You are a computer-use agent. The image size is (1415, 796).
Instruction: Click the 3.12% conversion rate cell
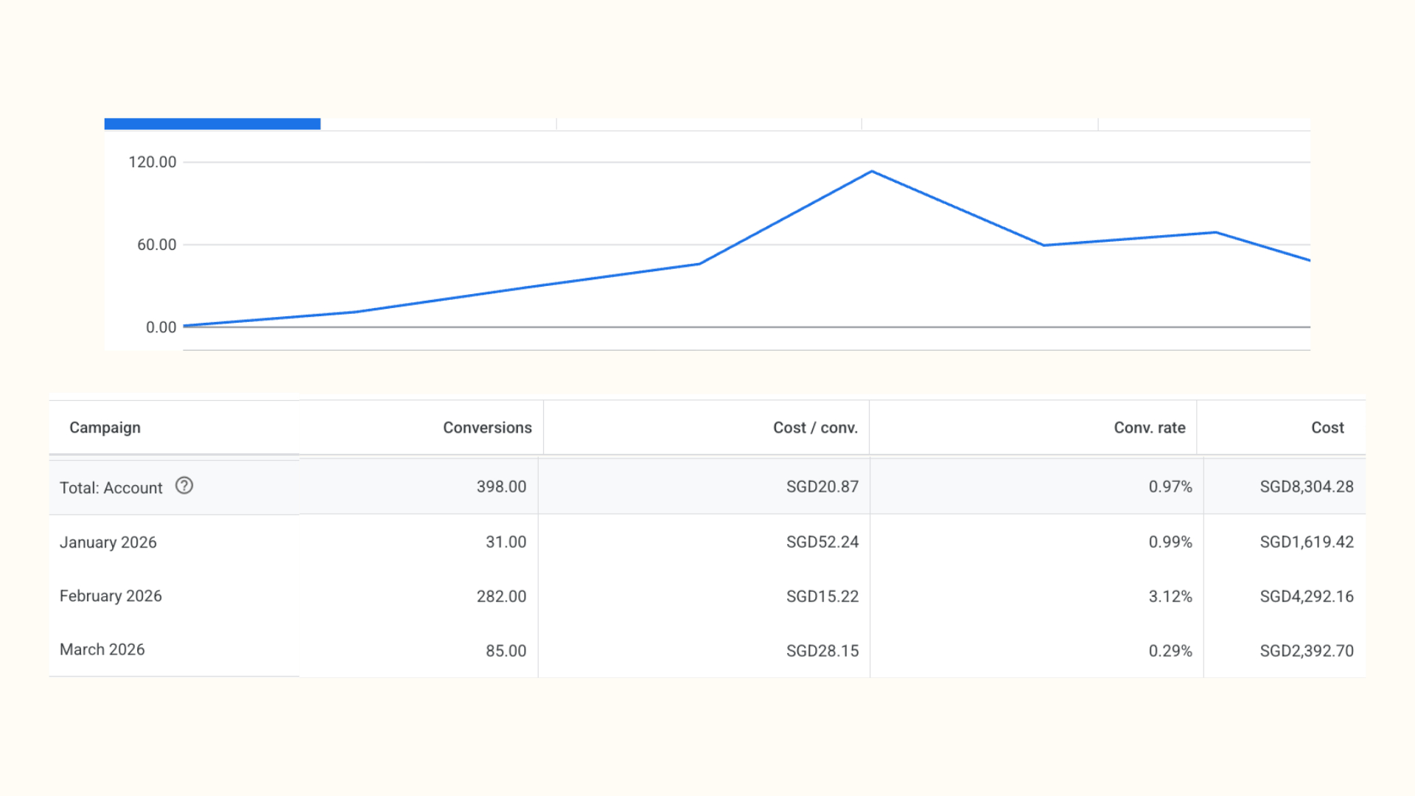coord(1170,596)
